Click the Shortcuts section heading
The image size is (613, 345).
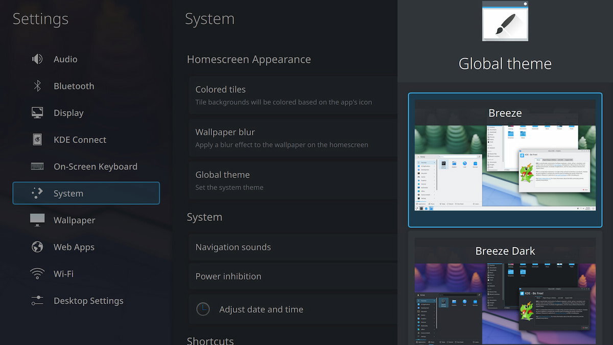pos(210,340)
